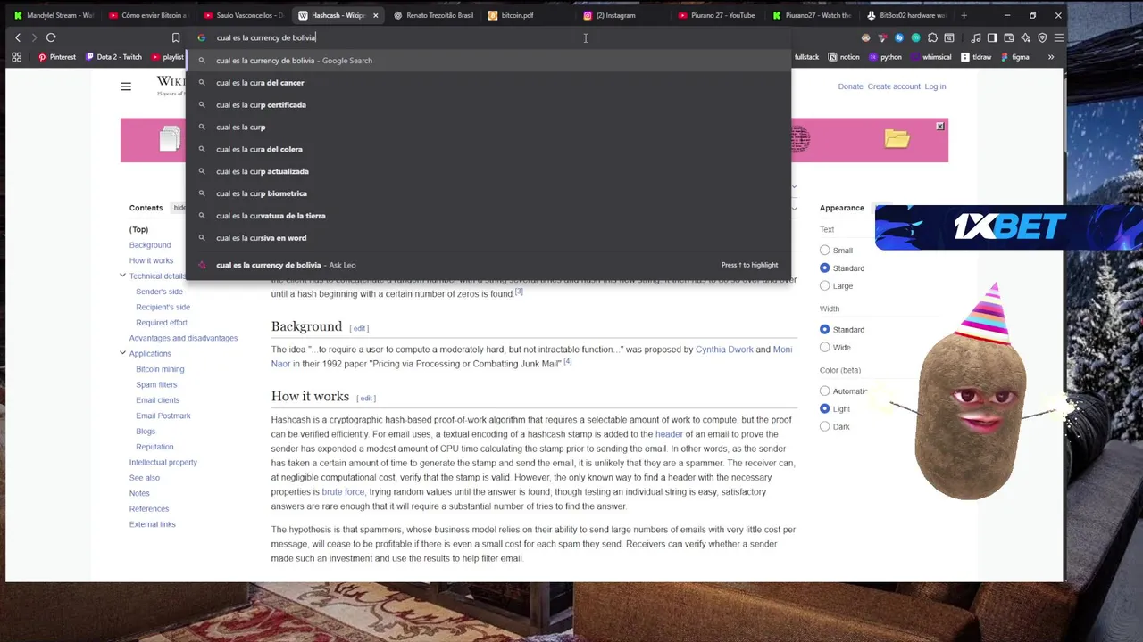Click the music note media control icon

point(975,37)
